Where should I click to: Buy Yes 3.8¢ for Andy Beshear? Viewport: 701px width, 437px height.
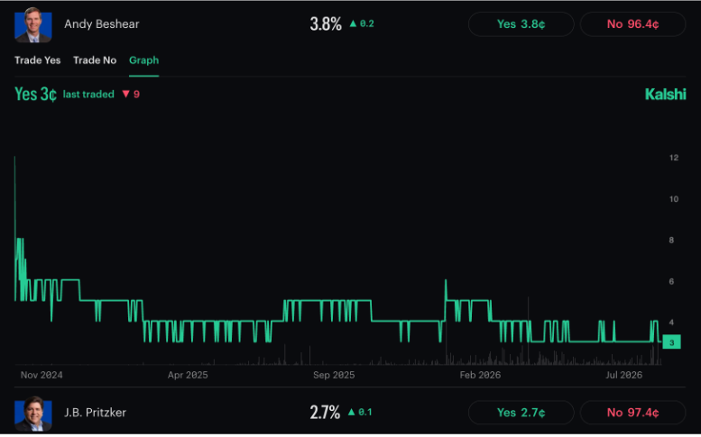click(x=521, y=24)
